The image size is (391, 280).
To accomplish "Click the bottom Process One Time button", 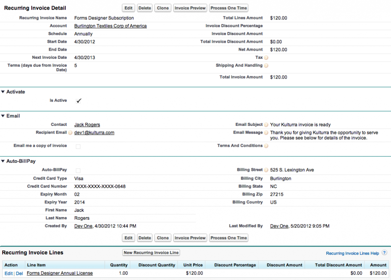I will coord(229,238).
